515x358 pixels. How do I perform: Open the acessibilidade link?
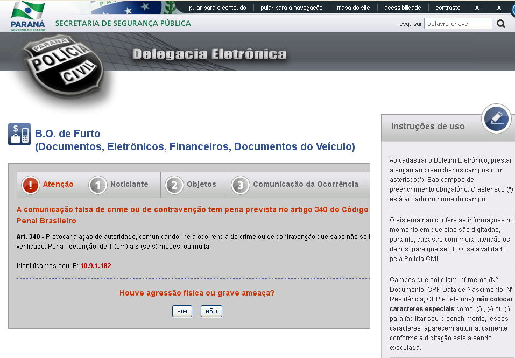coord(403,8)
